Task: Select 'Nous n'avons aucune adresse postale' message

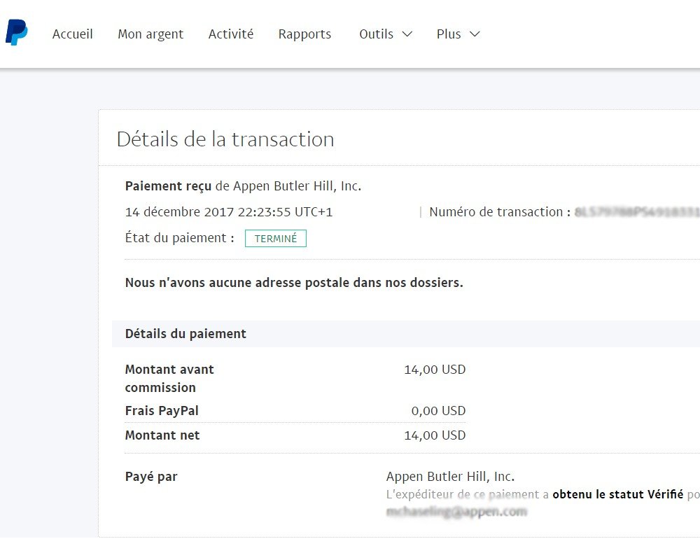Action: coord(294,283)
